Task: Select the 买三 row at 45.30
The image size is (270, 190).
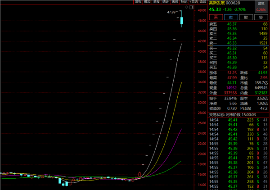Action: [238, 58]
